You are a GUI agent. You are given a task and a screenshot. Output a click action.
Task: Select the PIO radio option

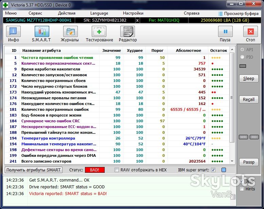(x=242, y=57)
